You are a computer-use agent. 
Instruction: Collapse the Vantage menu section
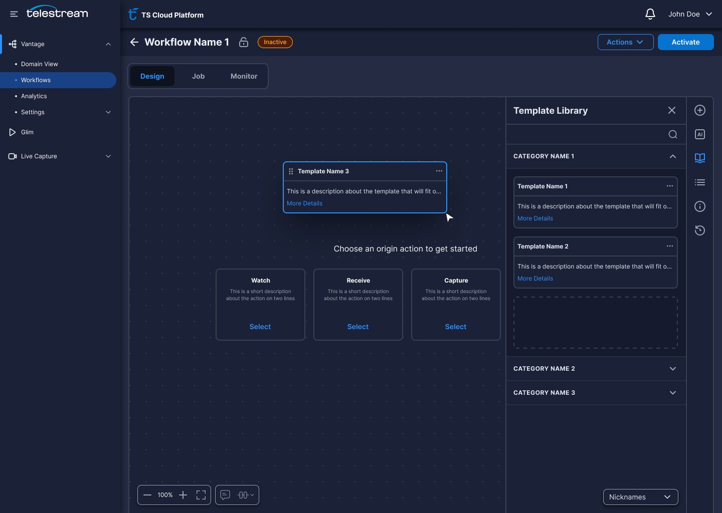108,44
